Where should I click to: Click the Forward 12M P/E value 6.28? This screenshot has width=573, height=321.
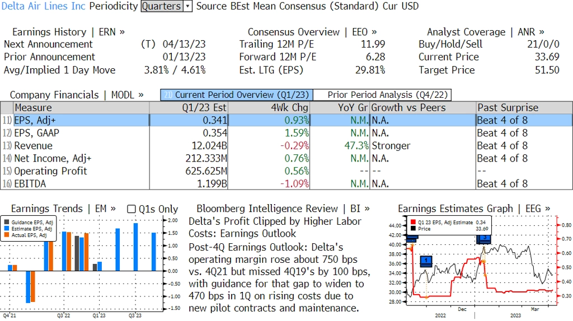(375, 57)
